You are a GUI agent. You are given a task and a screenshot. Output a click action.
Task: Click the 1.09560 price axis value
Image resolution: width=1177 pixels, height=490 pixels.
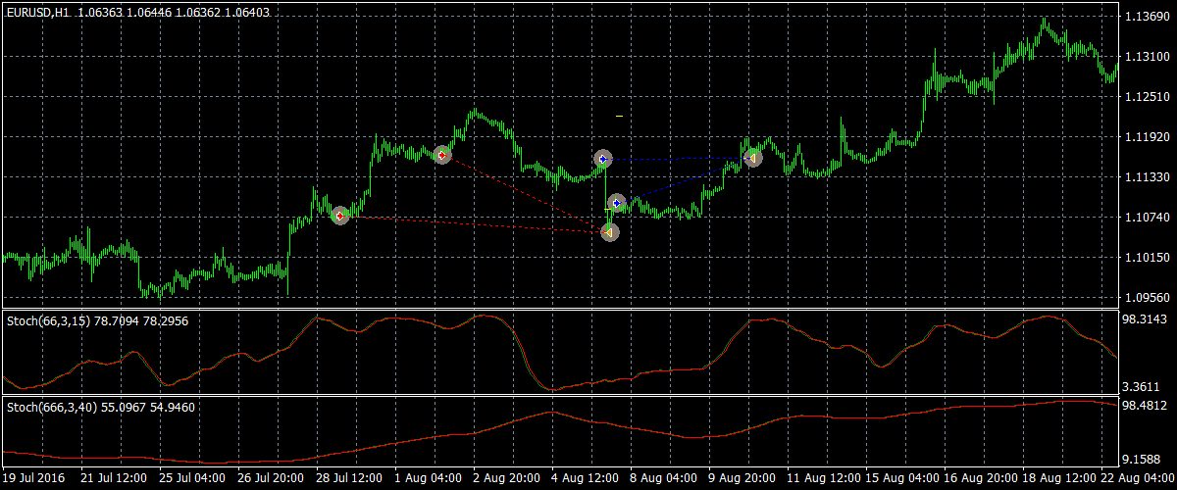tap(1148, 297)
